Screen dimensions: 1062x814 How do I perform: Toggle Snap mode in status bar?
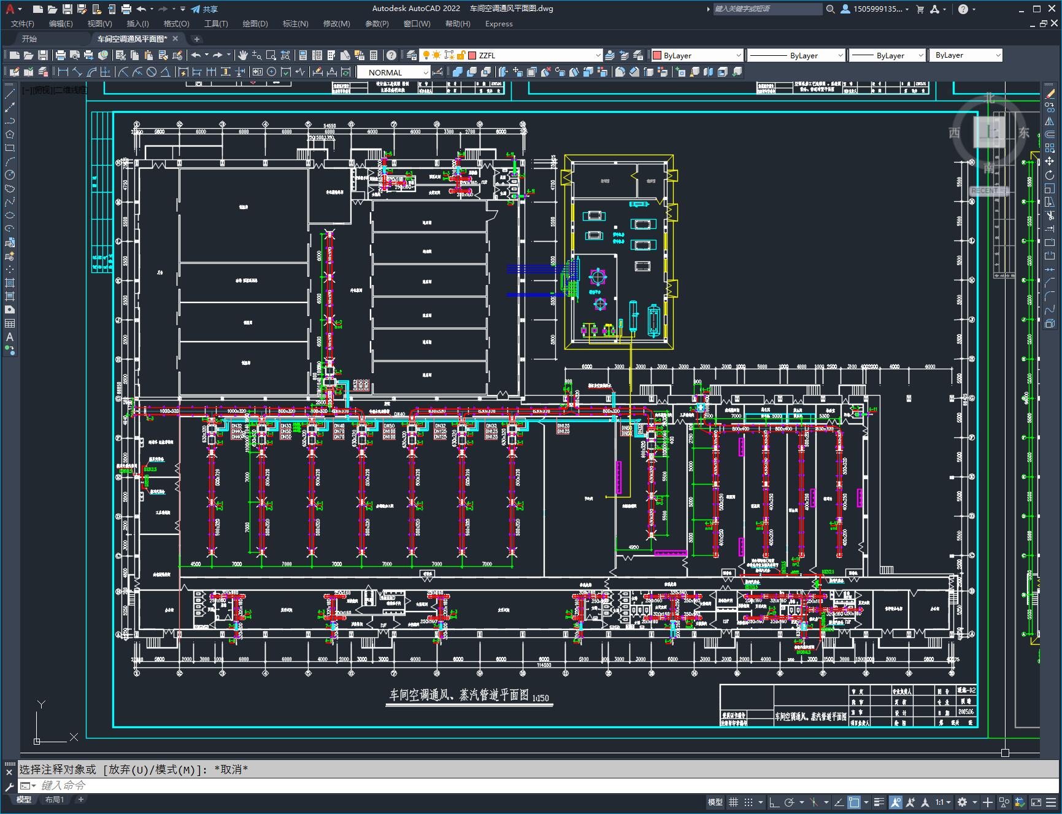[x=748, y=802]
